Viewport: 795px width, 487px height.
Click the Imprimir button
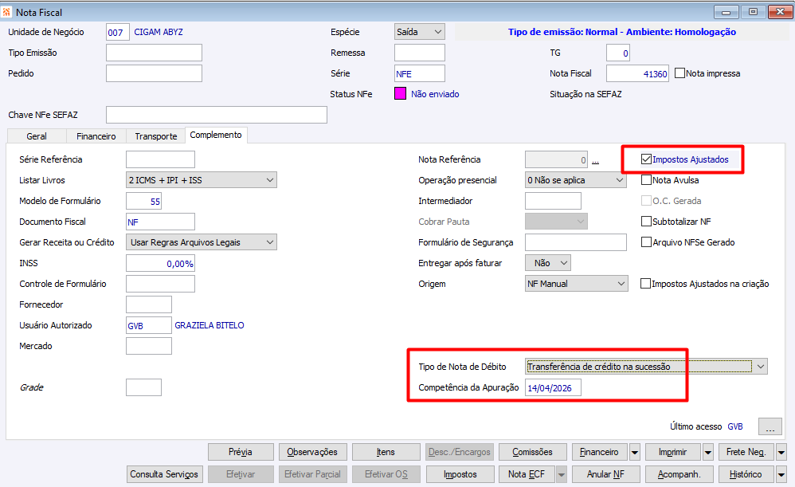[673, 451]
